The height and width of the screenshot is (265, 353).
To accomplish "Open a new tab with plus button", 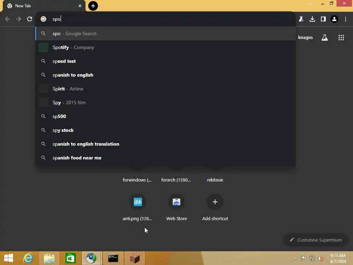I will point(93,6).
